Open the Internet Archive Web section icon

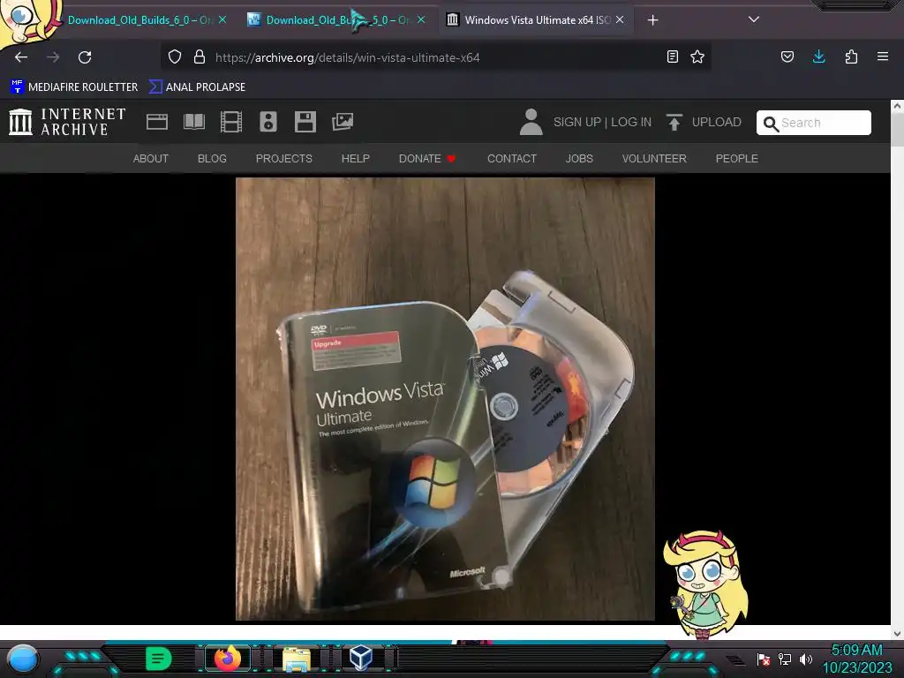pos(157,122)
